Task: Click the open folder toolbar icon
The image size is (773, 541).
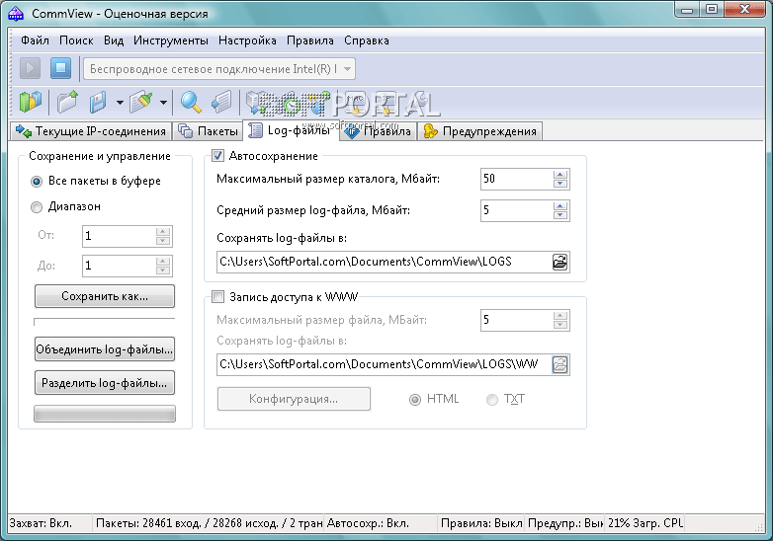Action: (x=67, y=102)
